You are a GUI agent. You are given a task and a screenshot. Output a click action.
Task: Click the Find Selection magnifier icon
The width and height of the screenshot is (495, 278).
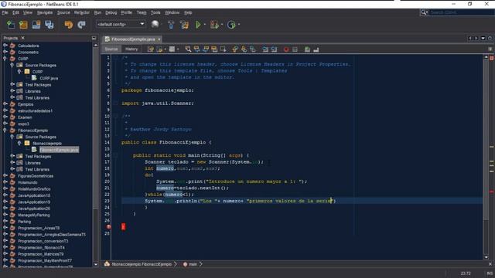click(188, 49)
